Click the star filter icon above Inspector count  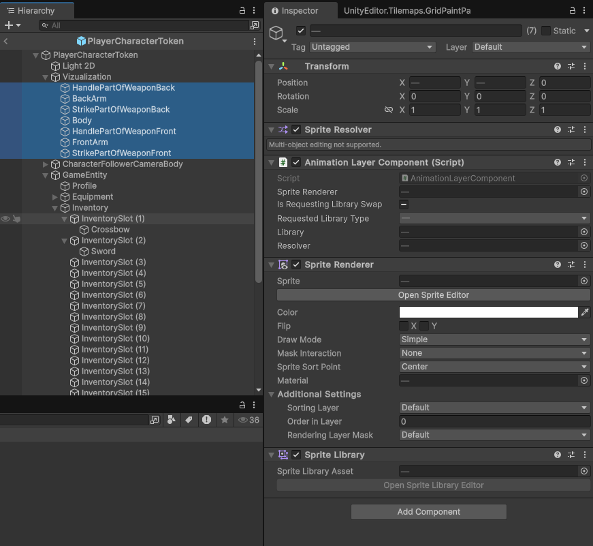coord(224,421)
